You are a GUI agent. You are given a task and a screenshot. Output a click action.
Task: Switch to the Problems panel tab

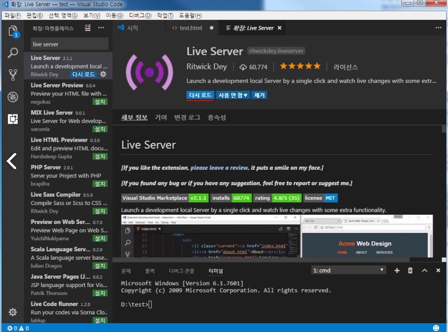click(x=126, y=271)
